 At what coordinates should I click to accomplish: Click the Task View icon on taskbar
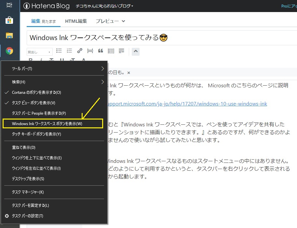9,5
